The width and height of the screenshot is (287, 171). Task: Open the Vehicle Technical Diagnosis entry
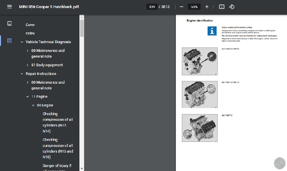(48, 42)
